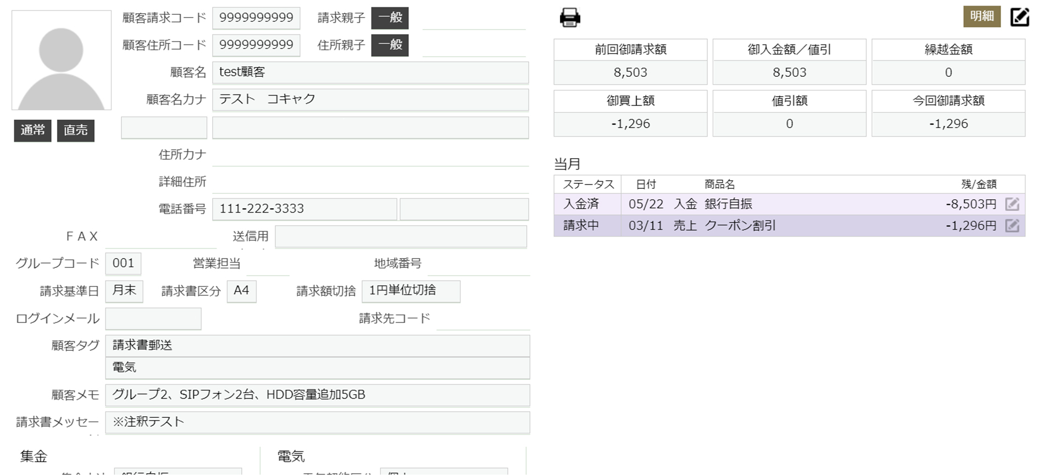Image resolution: width=1042 pixels, height=476 pixels.
Task: Click the 値引額 value 0
Action: 789,124
